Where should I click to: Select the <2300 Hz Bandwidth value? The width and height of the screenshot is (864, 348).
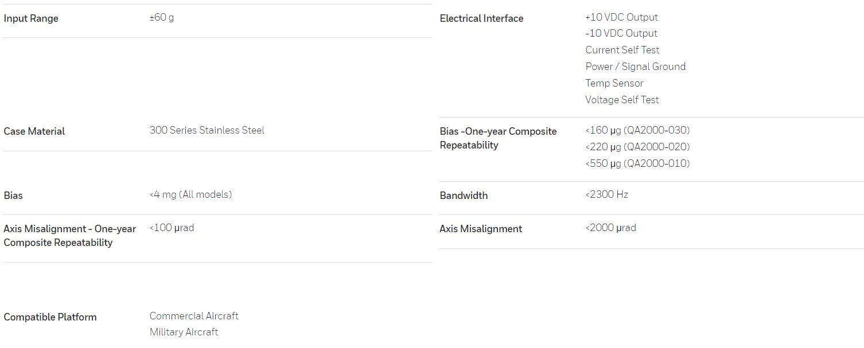tap(607, 194)
